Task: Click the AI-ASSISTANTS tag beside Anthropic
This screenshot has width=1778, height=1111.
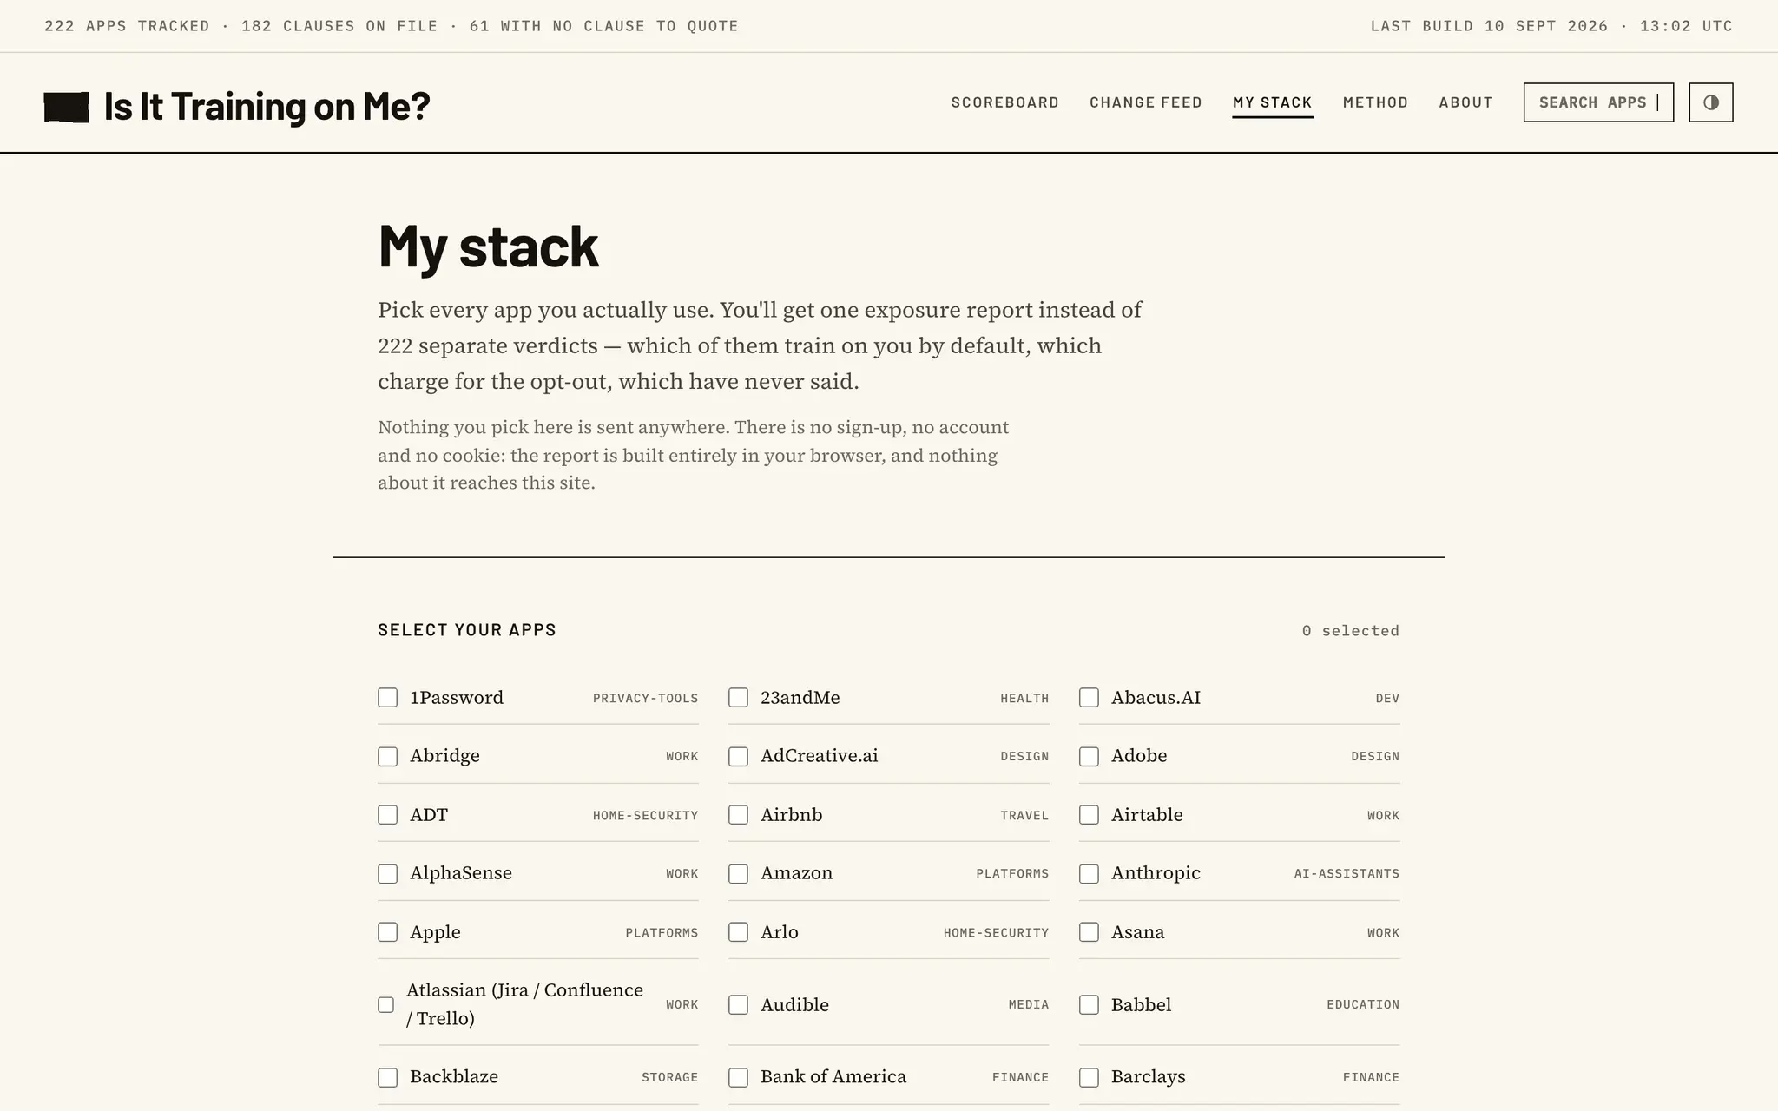Action: [x=1347, y=874]
